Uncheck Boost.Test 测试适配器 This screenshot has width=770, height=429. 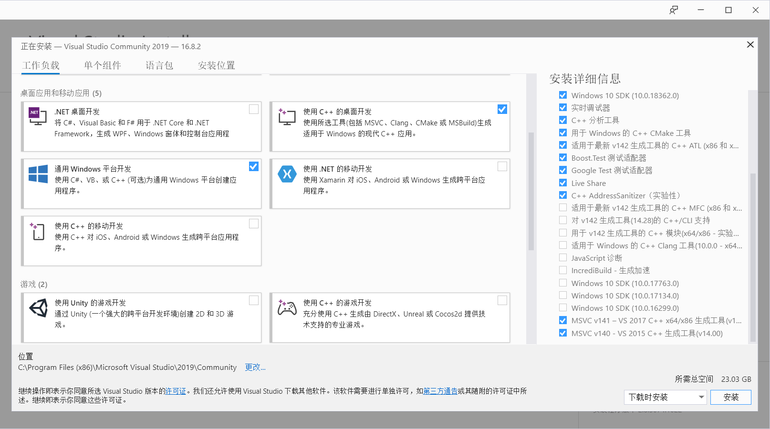563,157
